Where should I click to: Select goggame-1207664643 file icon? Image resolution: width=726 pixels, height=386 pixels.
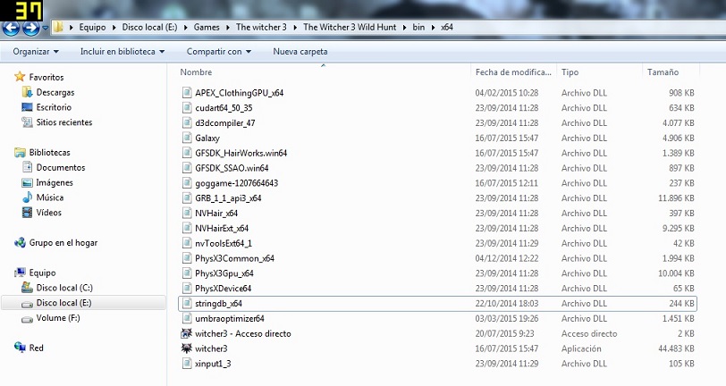point(187,183)
